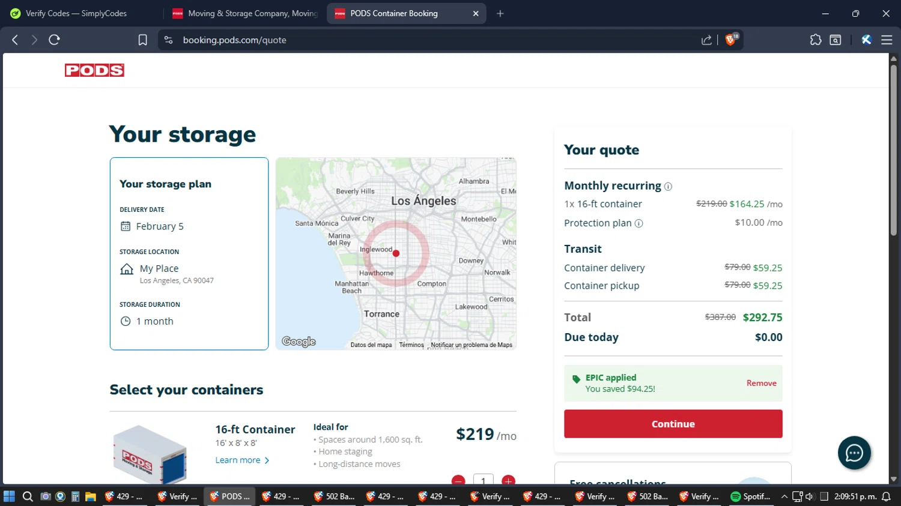Click the container quantity input field
Viewport: 901px width, 506px height.
[x=483, y=480]
